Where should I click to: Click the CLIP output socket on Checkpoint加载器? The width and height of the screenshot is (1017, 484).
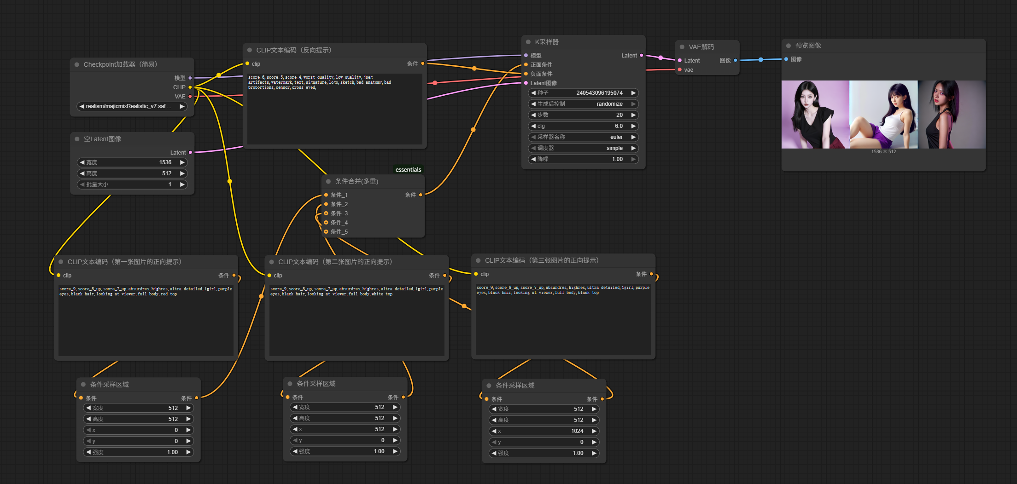(190, 87)
